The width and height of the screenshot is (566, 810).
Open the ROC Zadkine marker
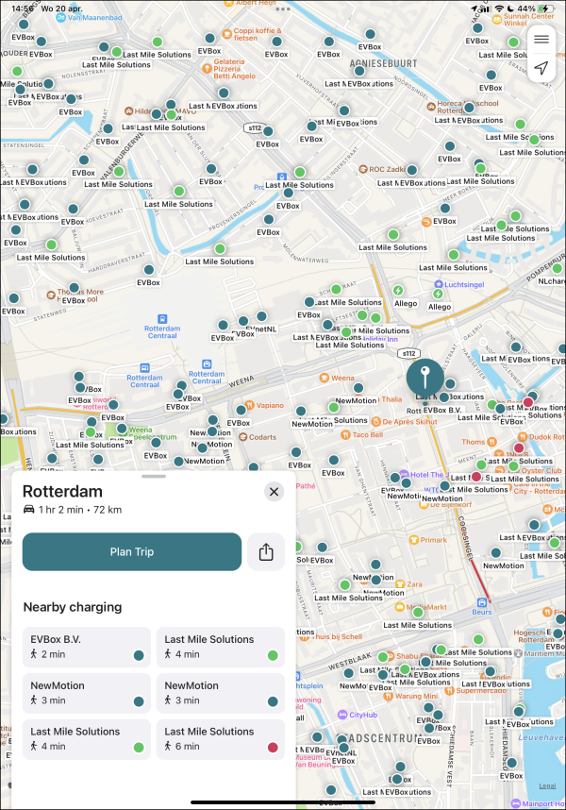pos(363,169)
